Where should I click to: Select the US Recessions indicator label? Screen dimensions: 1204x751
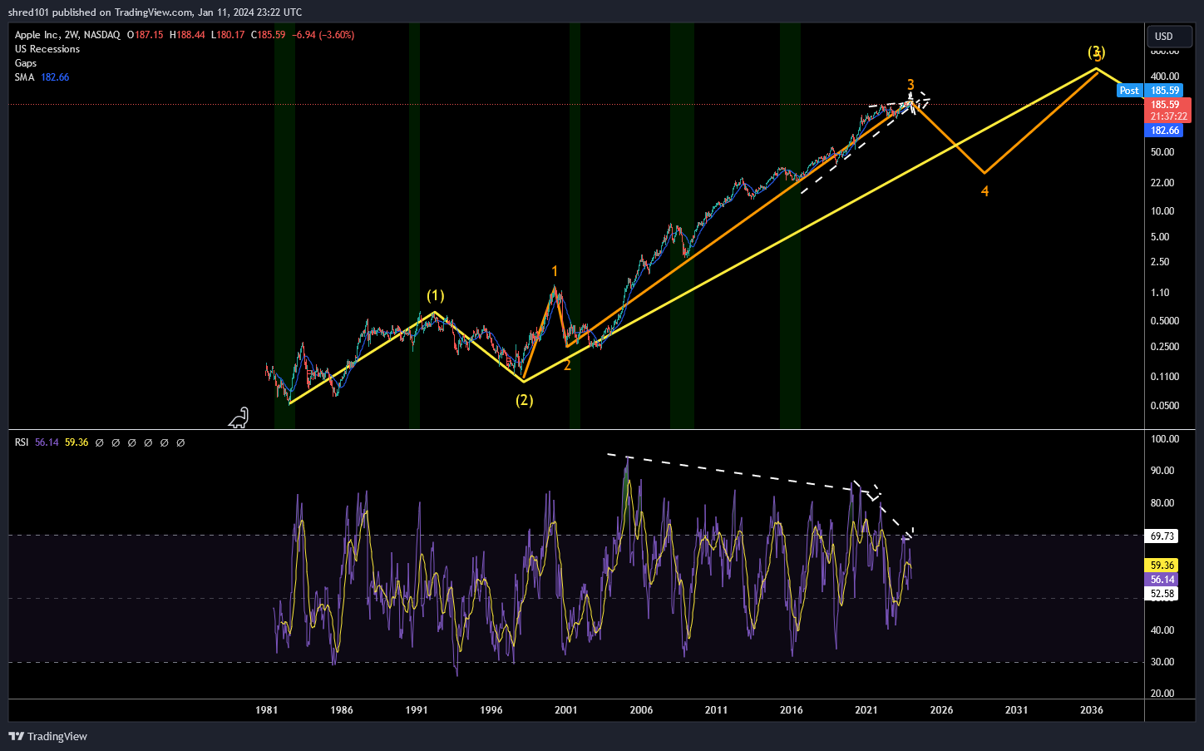(47, 49)
